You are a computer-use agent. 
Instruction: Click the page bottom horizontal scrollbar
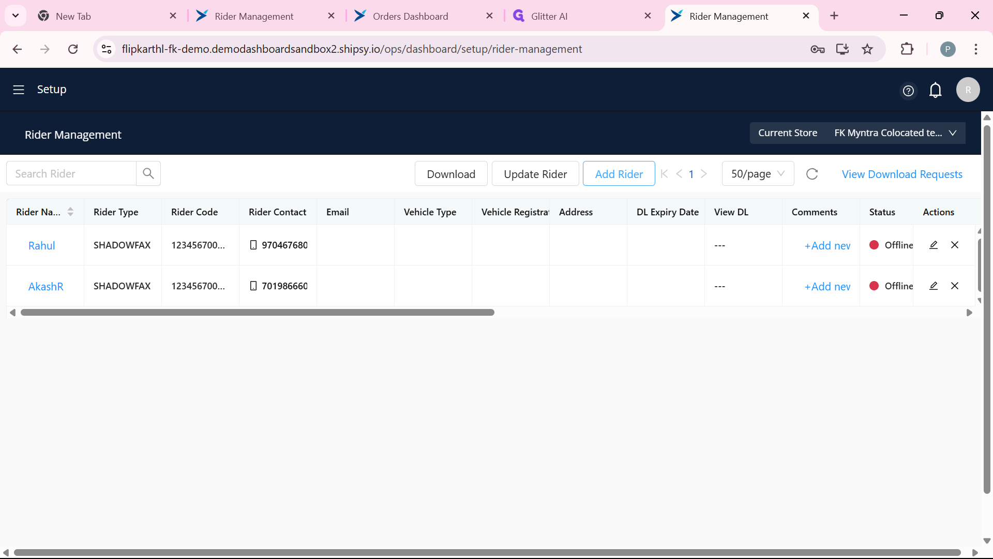487,552
